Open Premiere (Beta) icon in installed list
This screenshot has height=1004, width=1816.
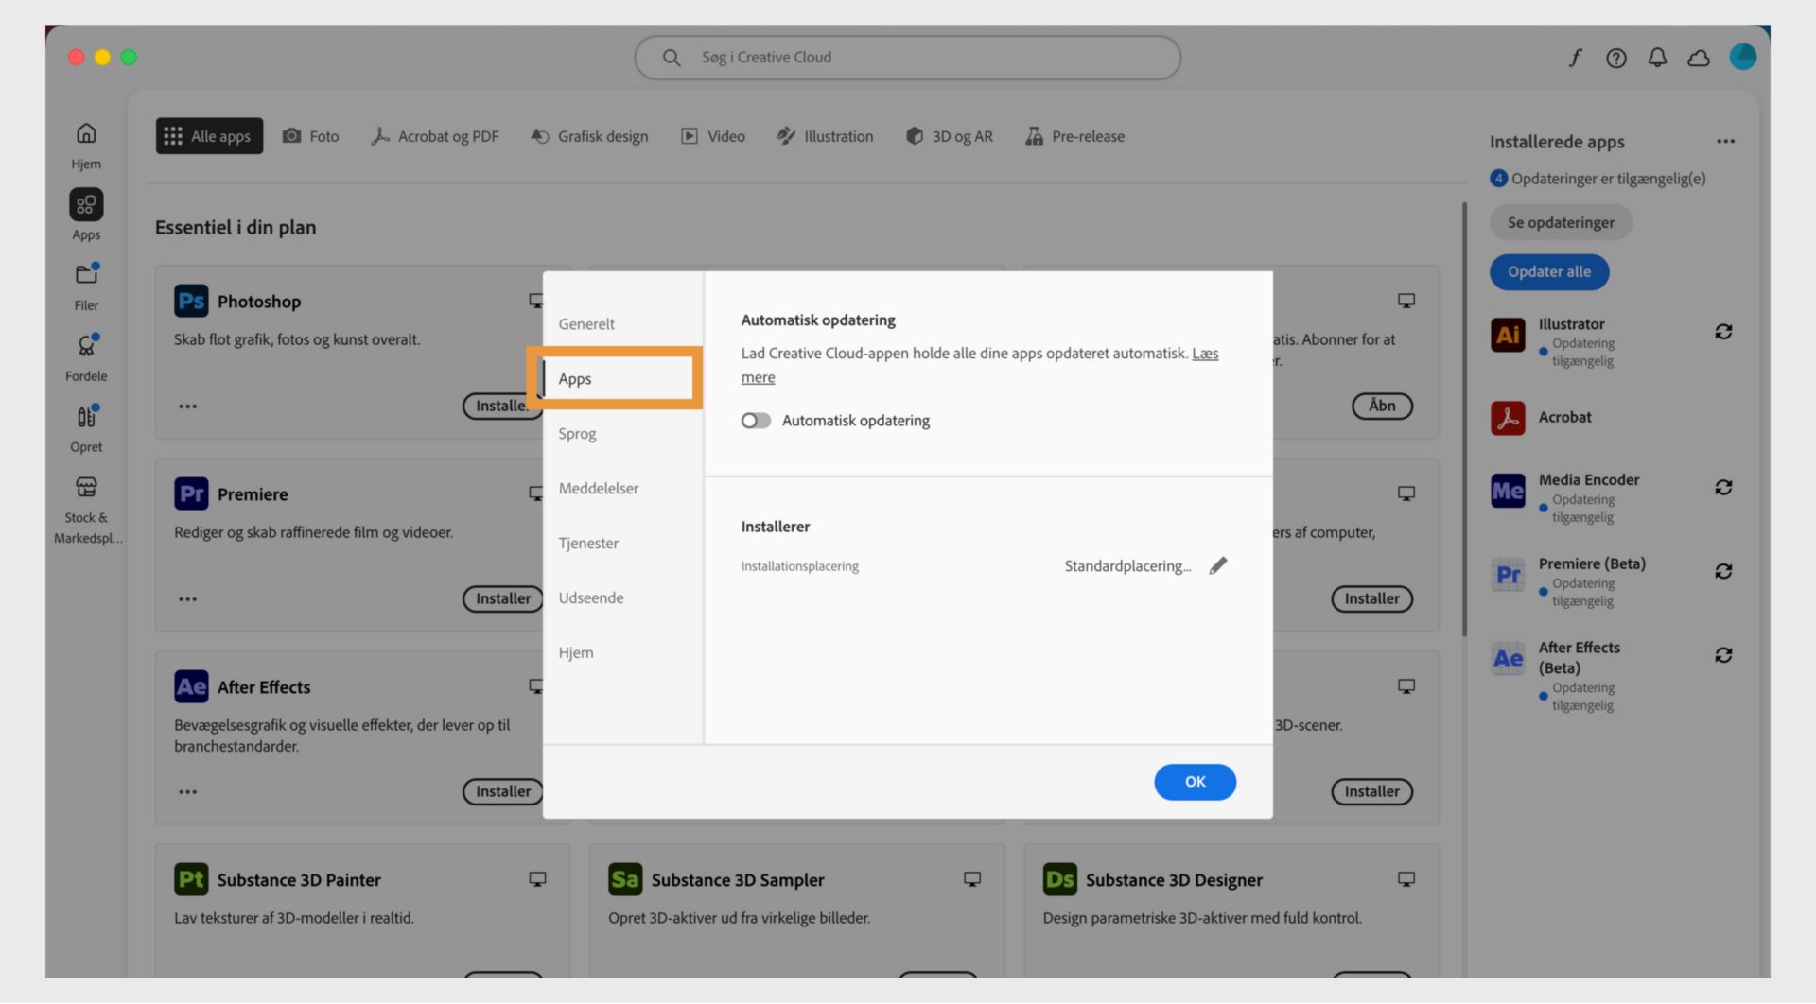point(1508,574)
